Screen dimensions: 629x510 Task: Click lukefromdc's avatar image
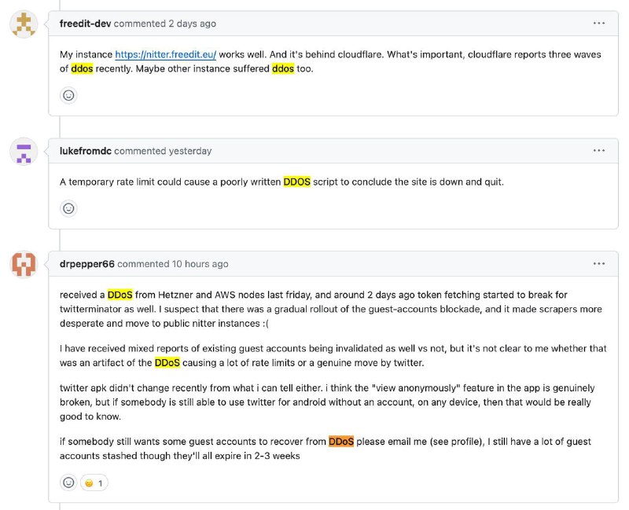click(x=23, y=151)
